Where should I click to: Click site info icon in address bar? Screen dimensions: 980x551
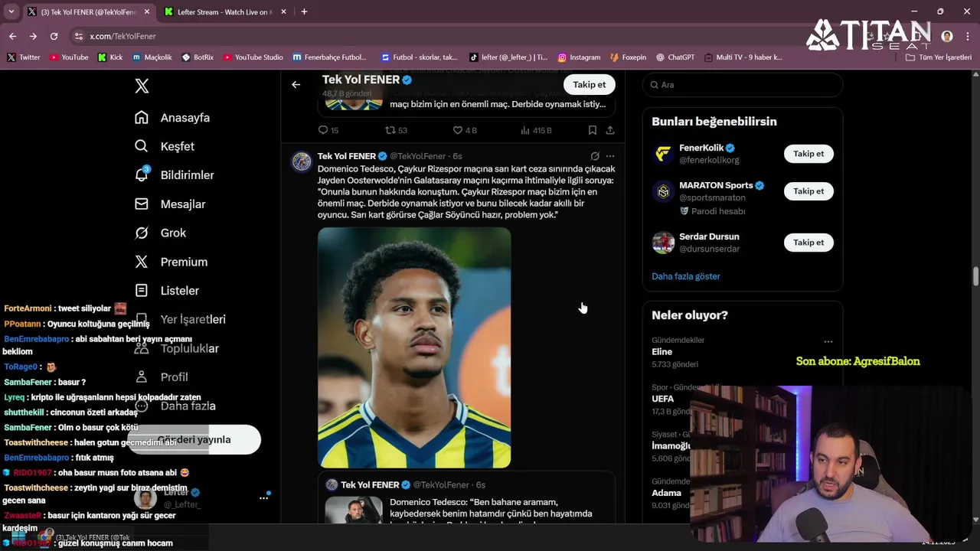click(x=79, y=36)
